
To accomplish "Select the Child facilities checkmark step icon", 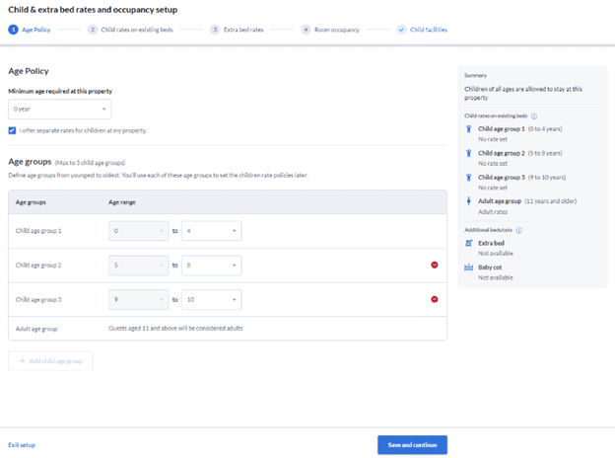I will 401,30.
